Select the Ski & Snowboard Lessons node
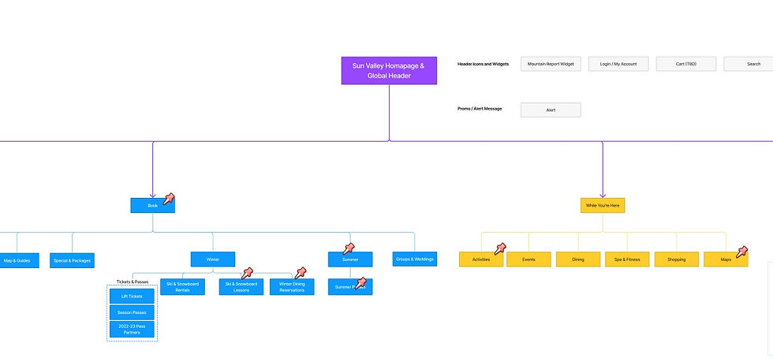 click(241, 287)
